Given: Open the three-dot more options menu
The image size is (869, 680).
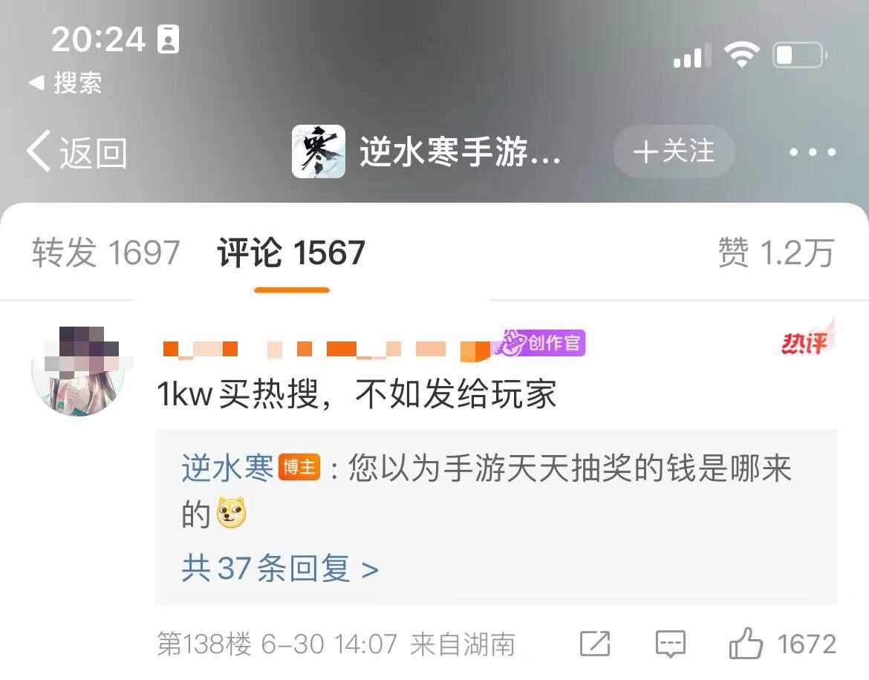Looking at the screenshot, I should point(813,151).
